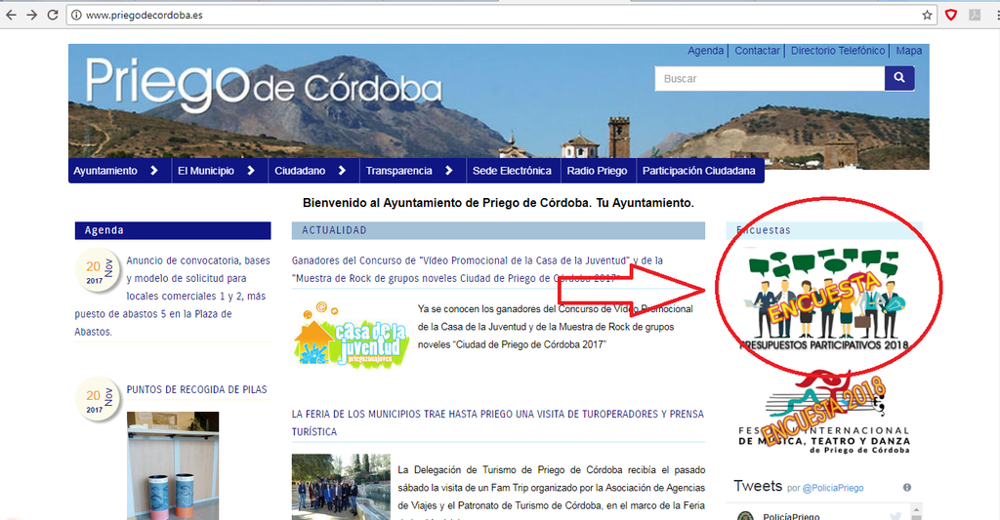Open Participación Ciudadana
This screenshot has height=520, width=1000.
coord(699,171)
